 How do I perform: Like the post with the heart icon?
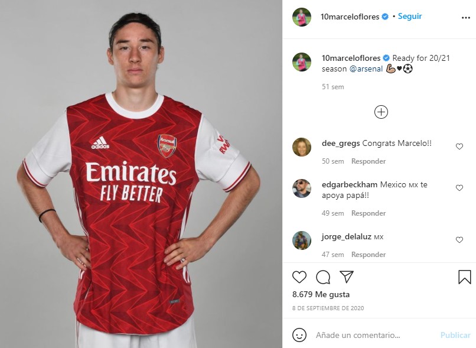pos(299,277)
